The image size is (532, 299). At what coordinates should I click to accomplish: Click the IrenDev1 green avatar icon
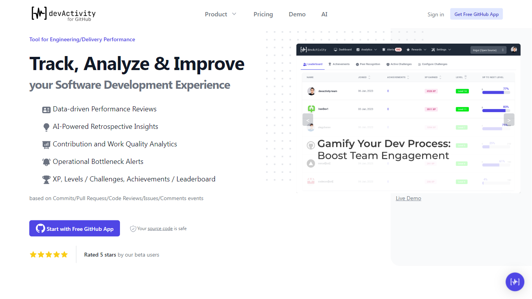click(311, 109)
